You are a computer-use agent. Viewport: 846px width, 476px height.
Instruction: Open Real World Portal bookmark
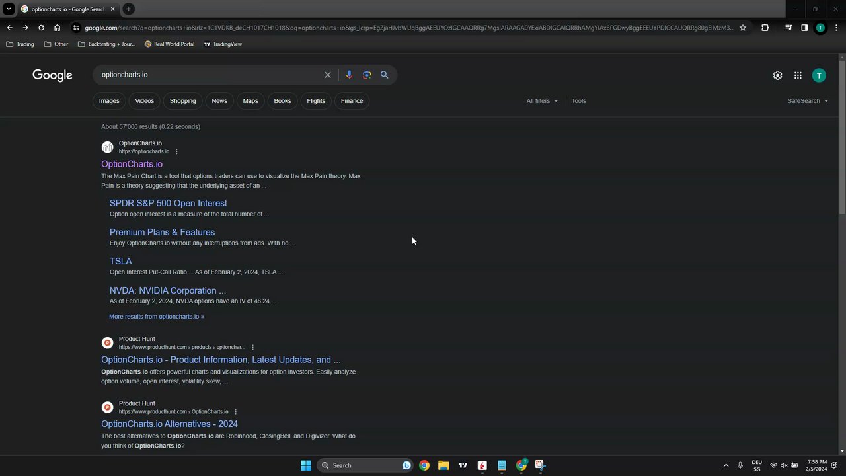tap(169, 44)
